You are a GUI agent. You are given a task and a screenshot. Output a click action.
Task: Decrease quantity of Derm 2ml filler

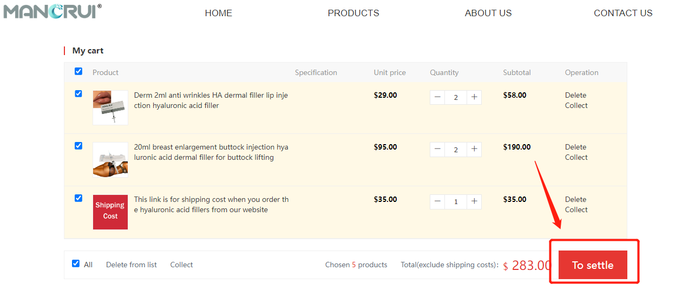pyautogui.click(x=437, y=97)
